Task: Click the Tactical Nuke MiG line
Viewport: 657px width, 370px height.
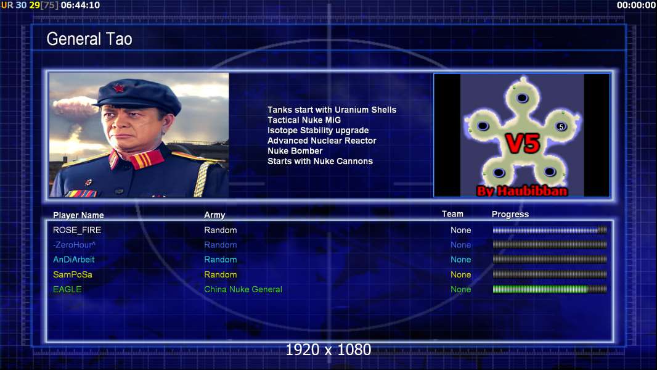Action: pos(304,120)
